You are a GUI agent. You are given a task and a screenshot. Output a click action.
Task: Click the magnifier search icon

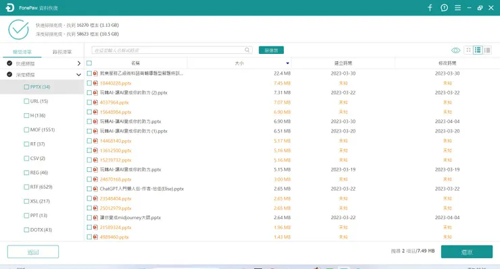pos(247,50)
